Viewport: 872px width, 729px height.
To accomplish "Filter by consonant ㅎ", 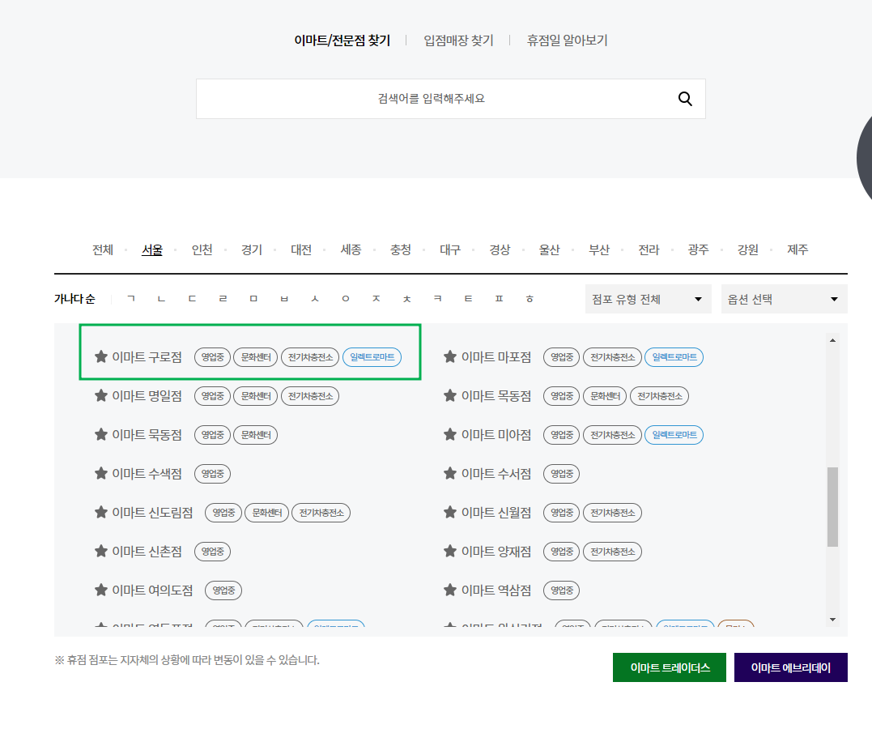I will [530, 299].
